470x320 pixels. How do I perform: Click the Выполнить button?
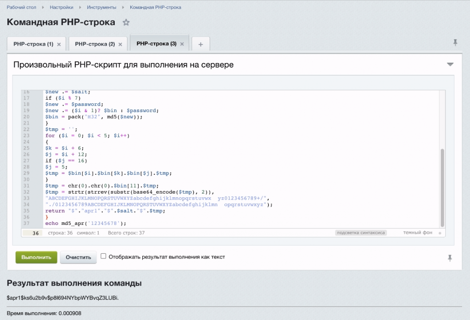pyautogui.click(x=36, y=257)
